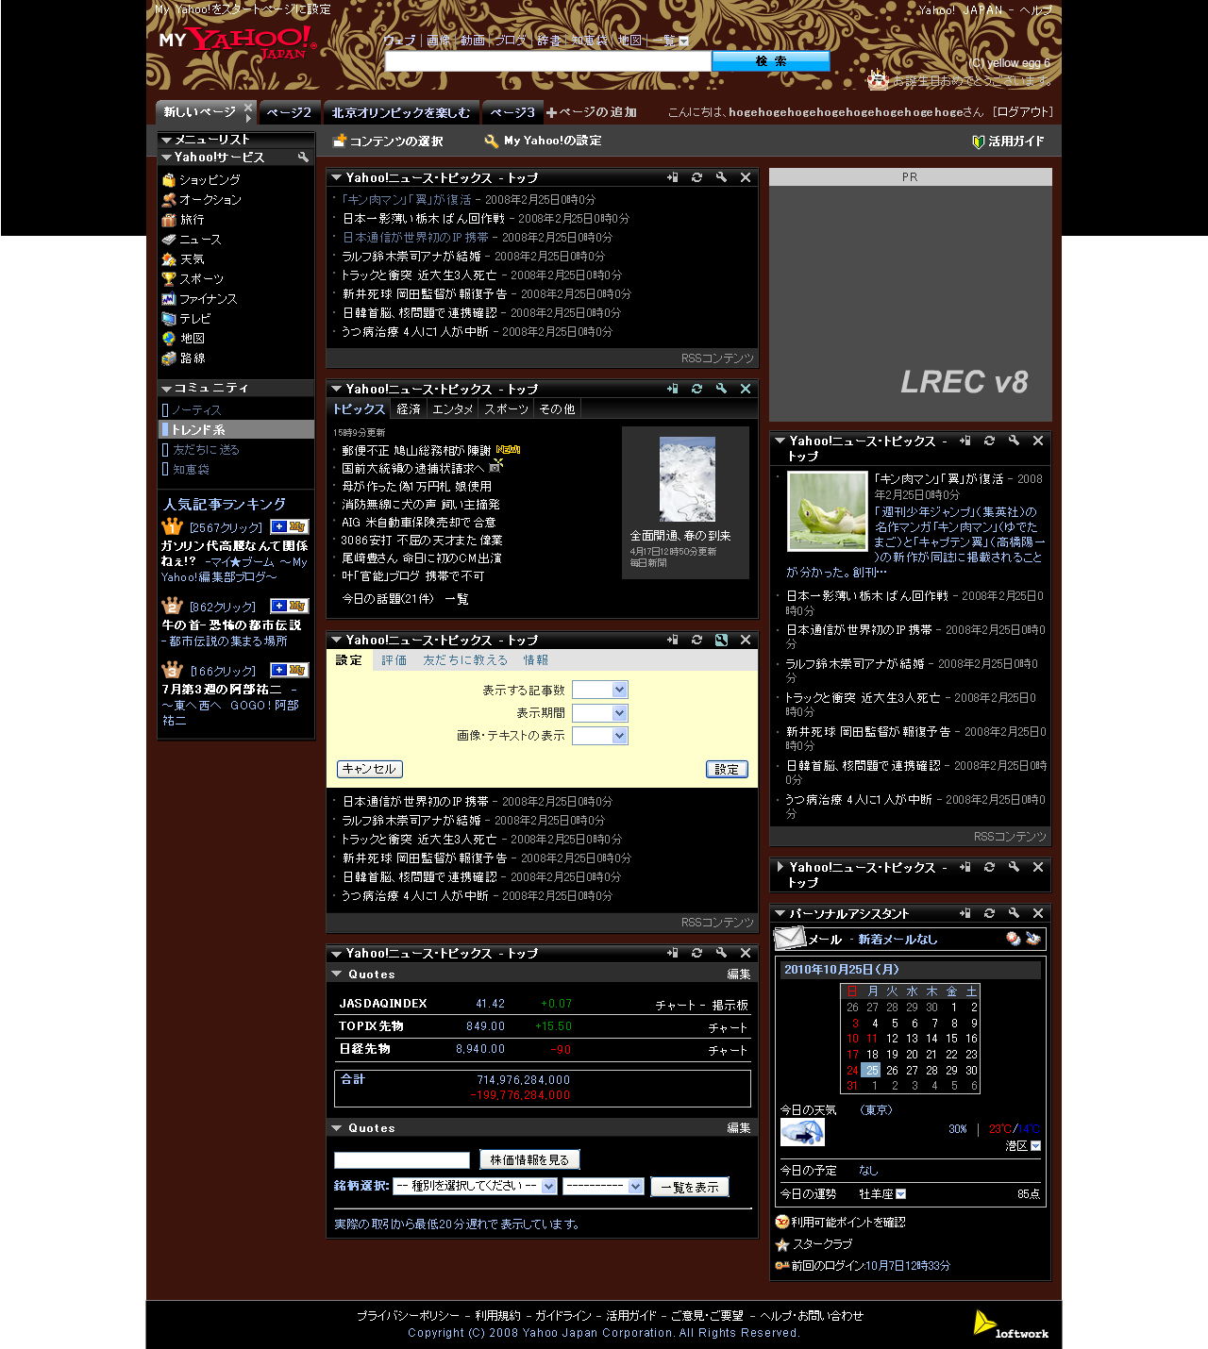Image resolution: width=1208 pixels, height=1349 pixels.
Task: Open the 港区 area dropdown arrow
Action: 1035,1146
